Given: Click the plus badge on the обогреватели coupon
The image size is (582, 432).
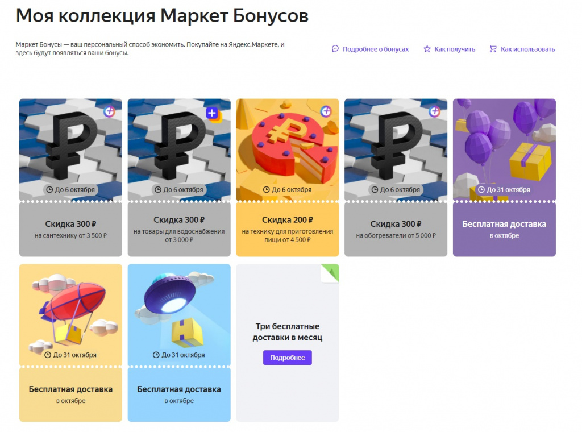Looking at the screenshot, I should click(434, 111).
